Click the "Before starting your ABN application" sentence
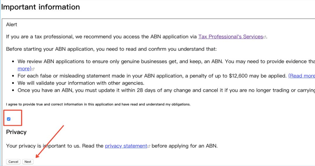 coord(111,49)
